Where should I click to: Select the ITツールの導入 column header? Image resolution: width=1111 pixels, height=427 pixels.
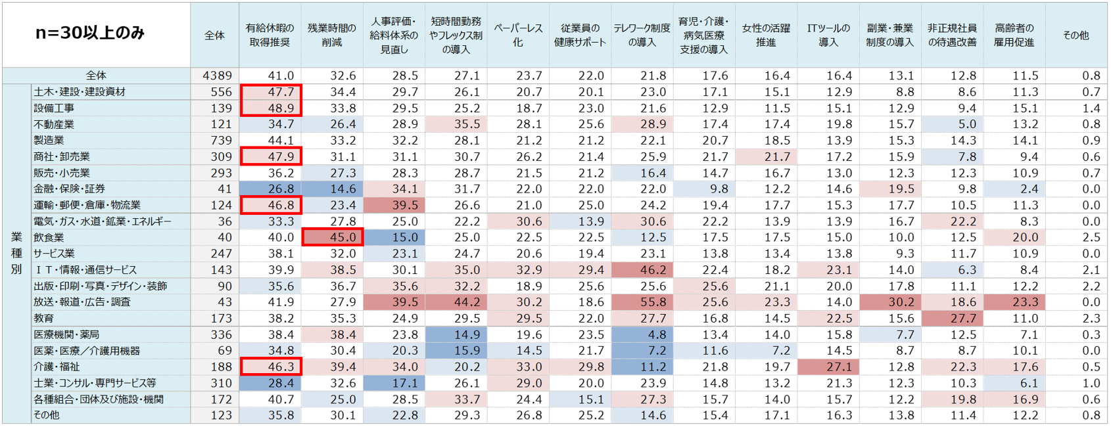click(828, 35)
